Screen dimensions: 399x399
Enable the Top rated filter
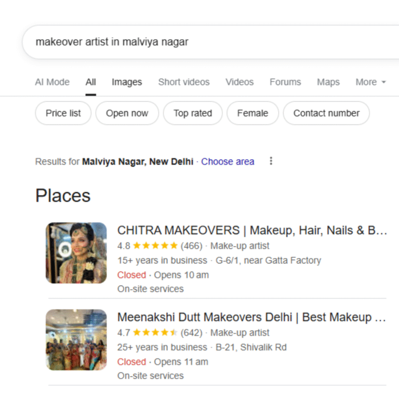tap(193, 113)
